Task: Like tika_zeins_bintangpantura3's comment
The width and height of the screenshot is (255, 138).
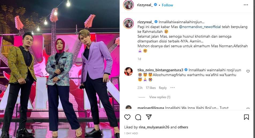Action: 248,71
